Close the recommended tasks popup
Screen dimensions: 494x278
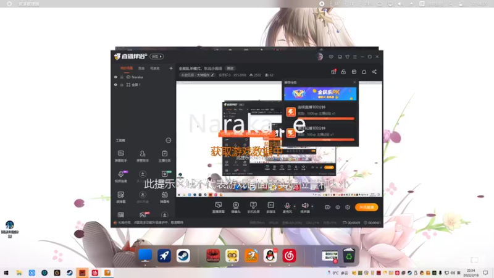click(x=354, y=82)
